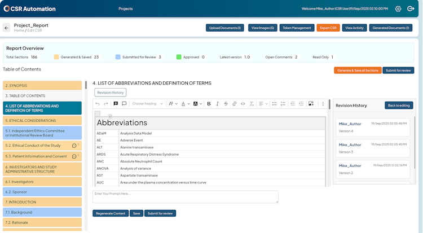Select revision Version 3 by Mike_Author
Image resolution: width=423 pixels, height=233 pixels.
pos(373,148)
